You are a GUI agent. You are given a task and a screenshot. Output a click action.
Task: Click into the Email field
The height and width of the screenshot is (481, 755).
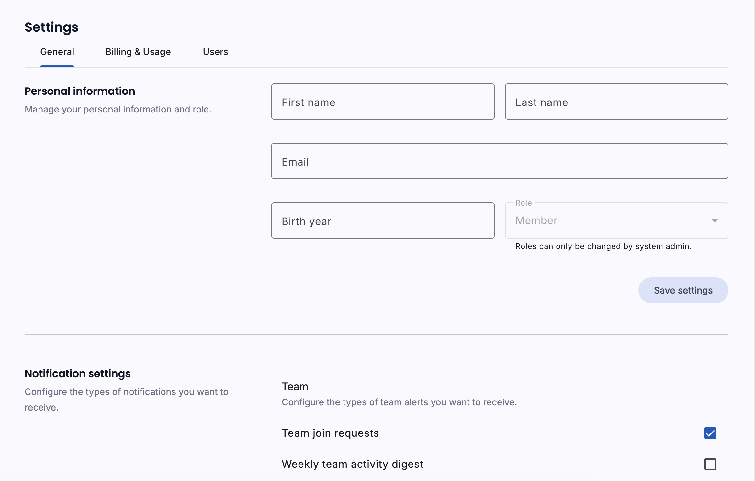(500, 161)
